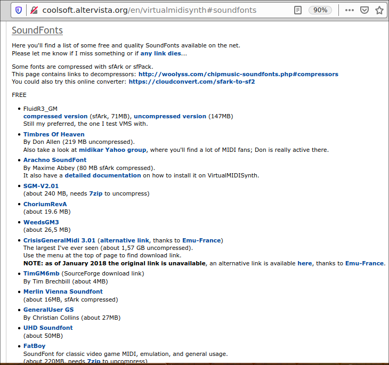Follow the 'any link dies' link
This screenshot has height=365, width=389.
click(x=160, y=53)
